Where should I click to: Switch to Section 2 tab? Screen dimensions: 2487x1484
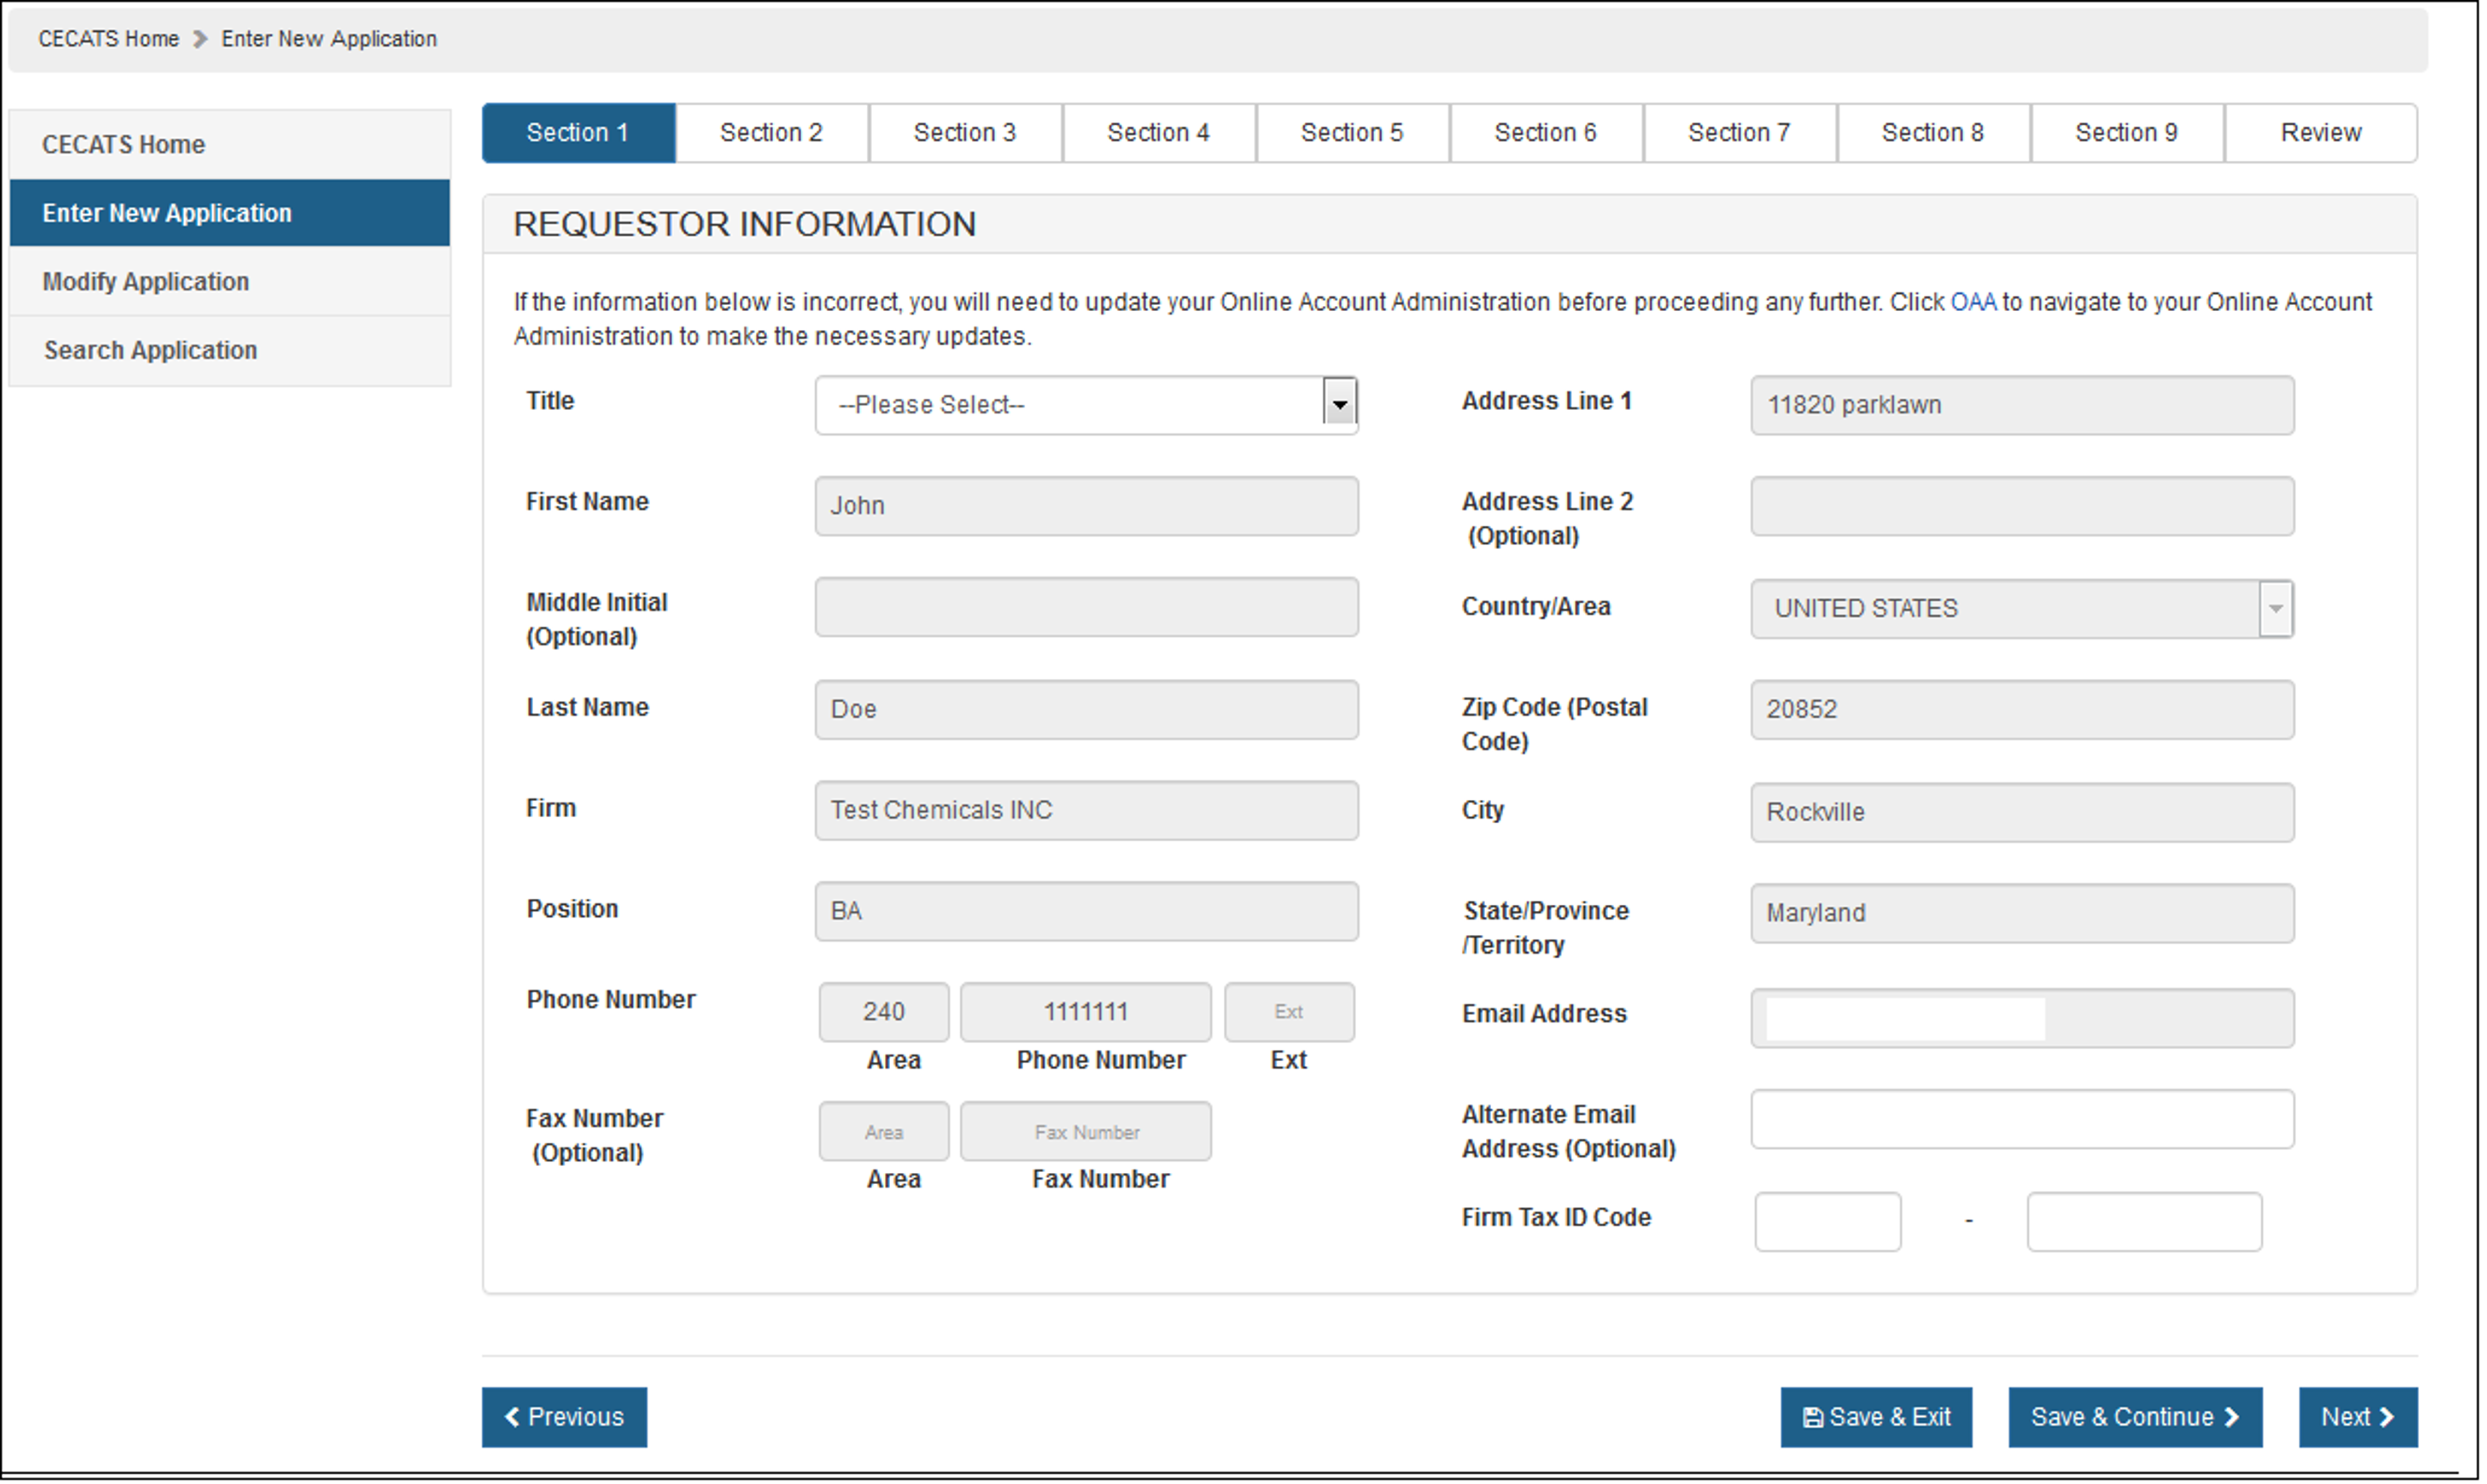tap(771, 133)
